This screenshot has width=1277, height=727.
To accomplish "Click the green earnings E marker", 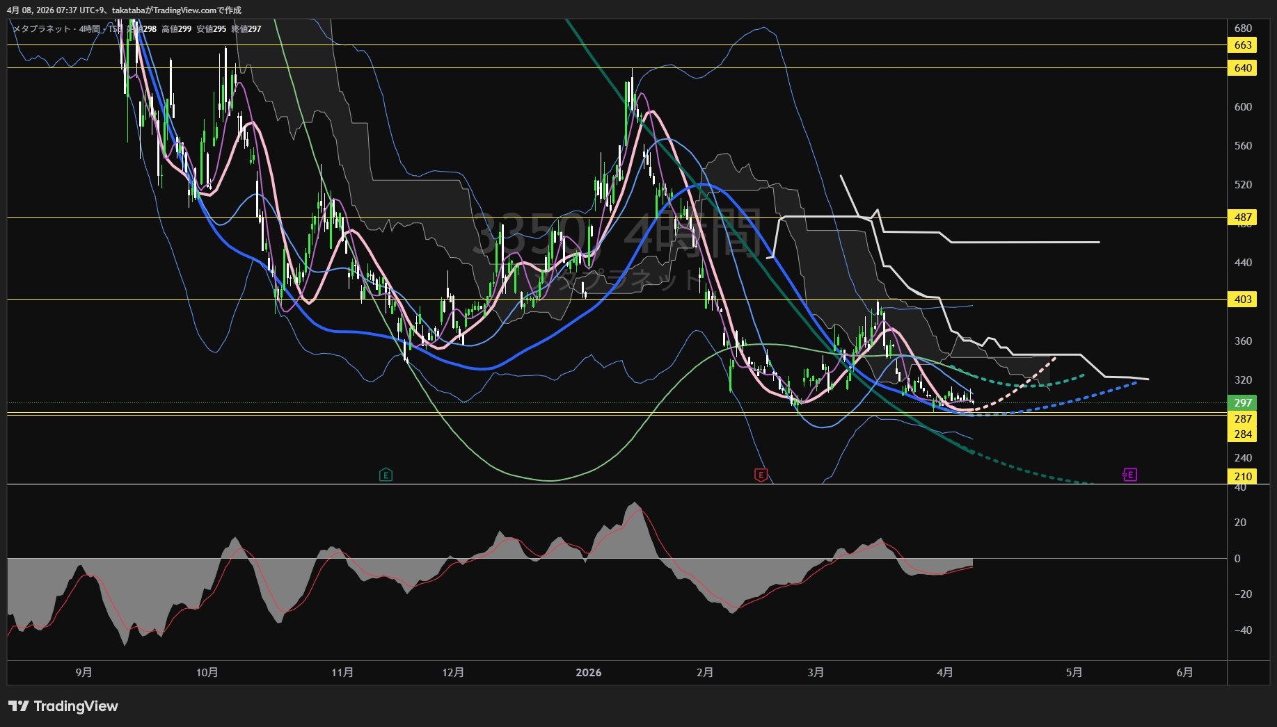I will coord(386,475).
